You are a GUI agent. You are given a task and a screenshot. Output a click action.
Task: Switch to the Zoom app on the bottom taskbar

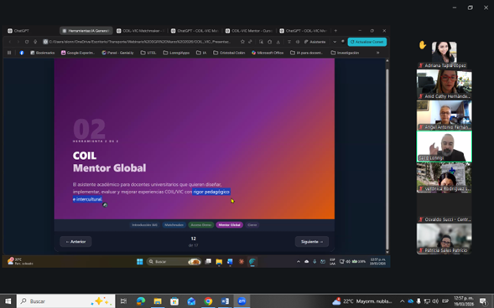point(242,301)
